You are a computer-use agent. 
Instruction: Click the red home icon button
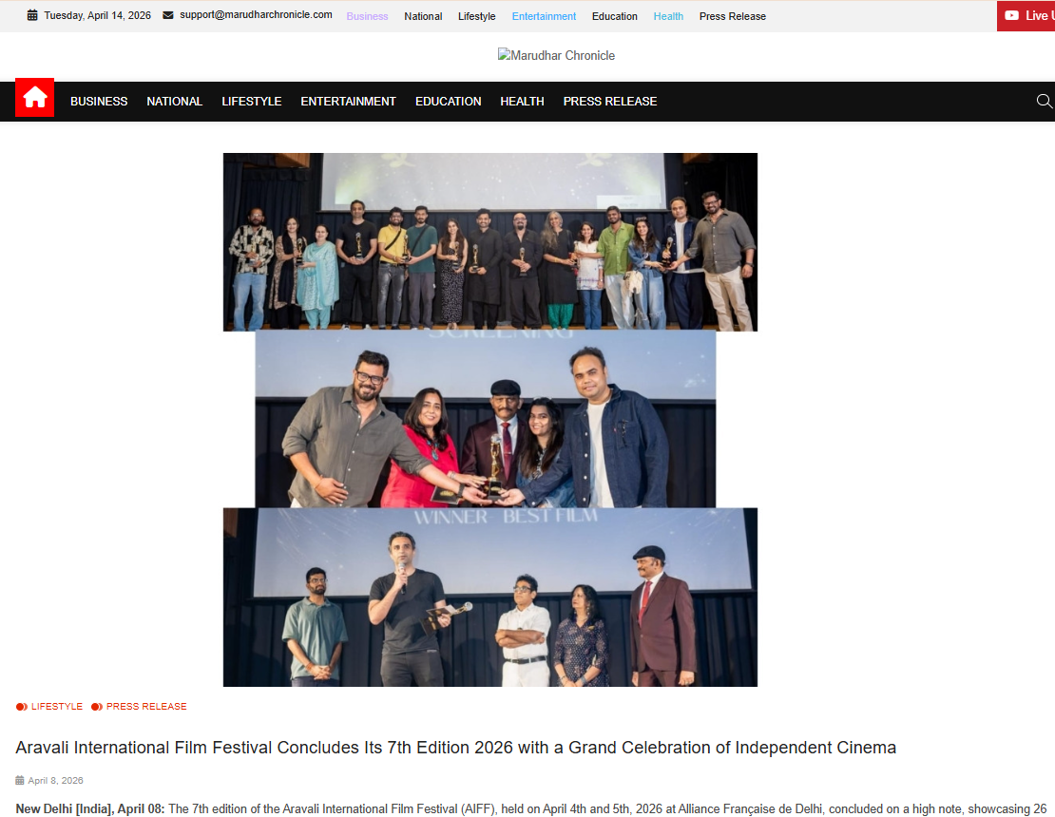[34, 98]
